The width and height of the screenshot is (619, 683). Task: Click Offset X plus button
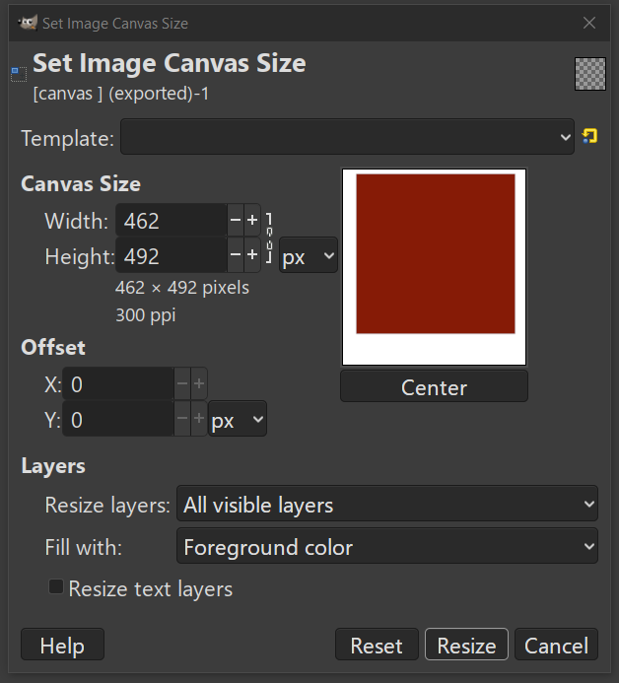click(199, 383)
